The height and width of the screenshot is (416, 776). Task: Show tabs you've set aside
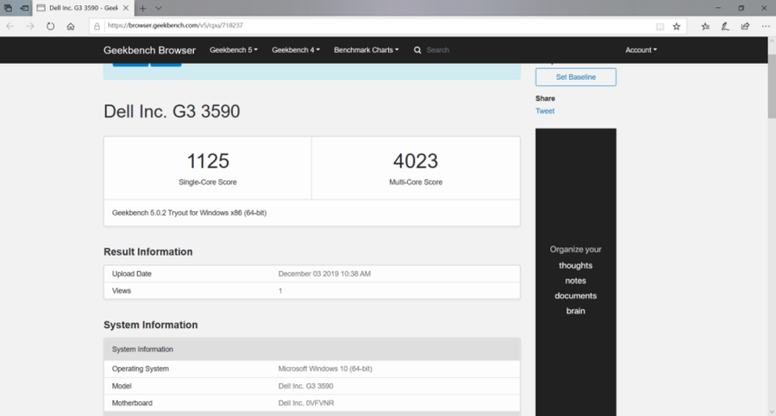click(8, 8)
